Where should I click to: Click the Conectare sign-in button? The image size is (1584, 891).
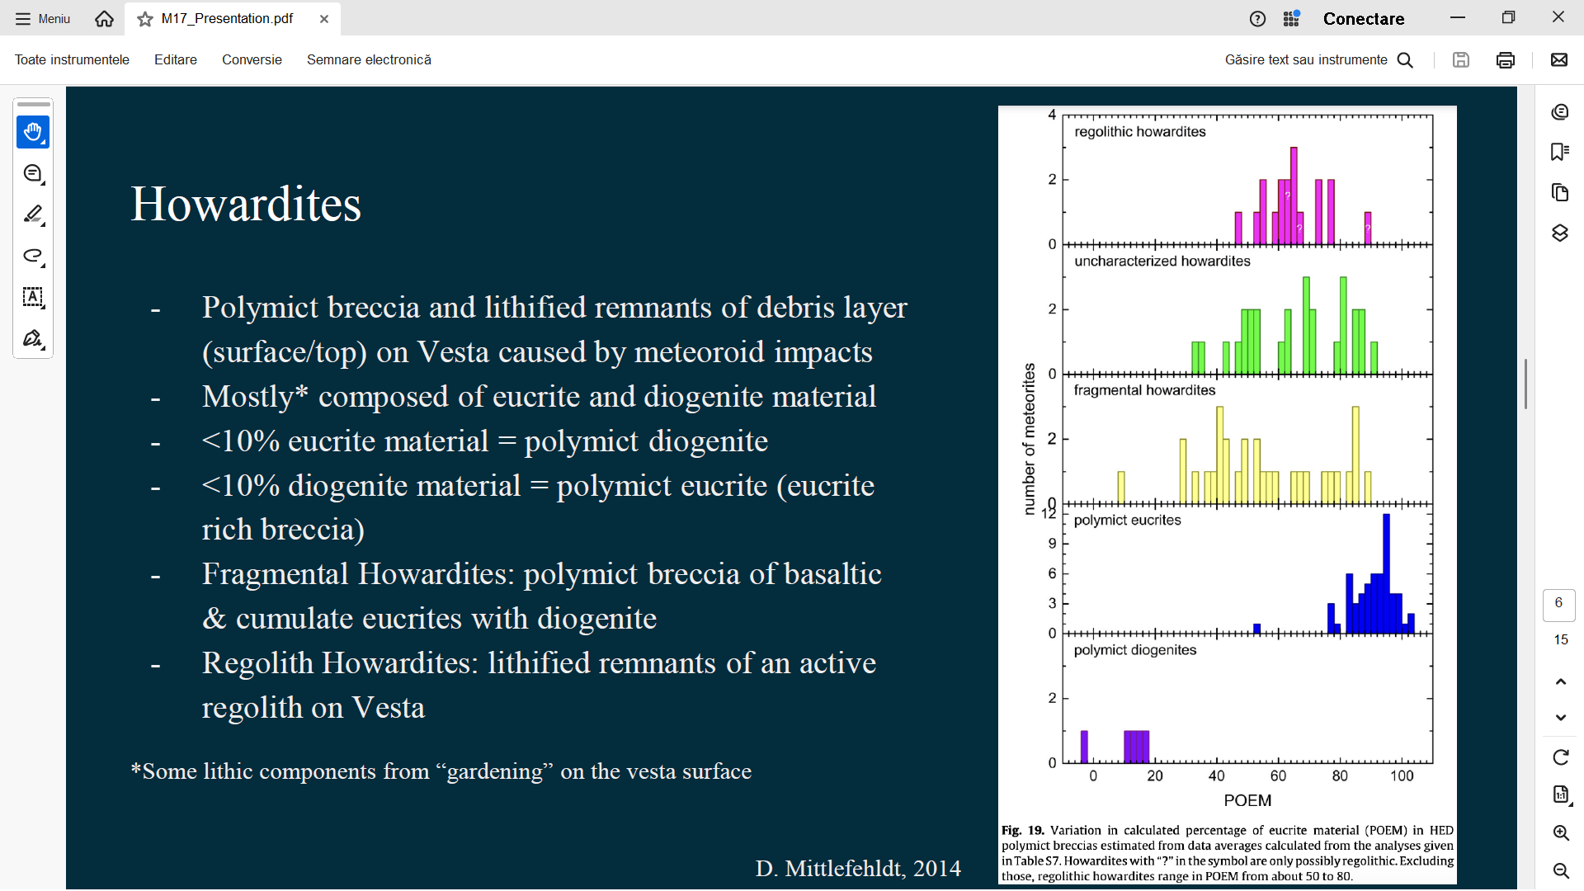(x=1363, y=19)
